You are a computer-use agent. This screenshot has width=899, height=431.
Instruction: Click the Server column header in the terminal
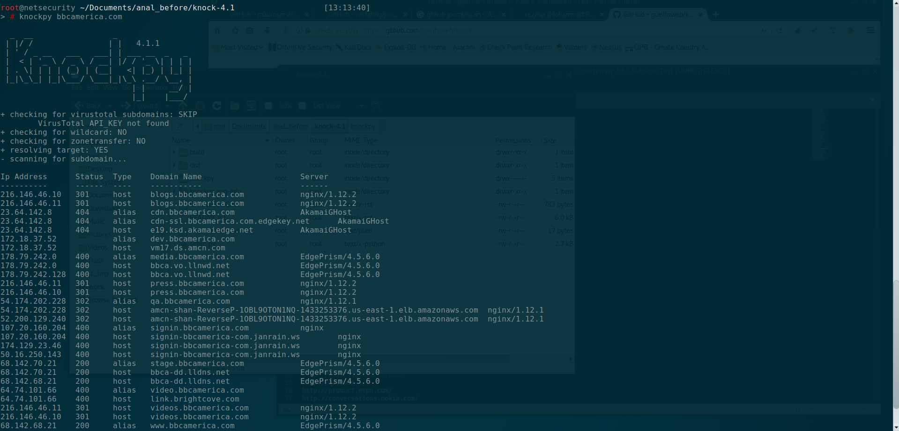[x=314, y=177]
